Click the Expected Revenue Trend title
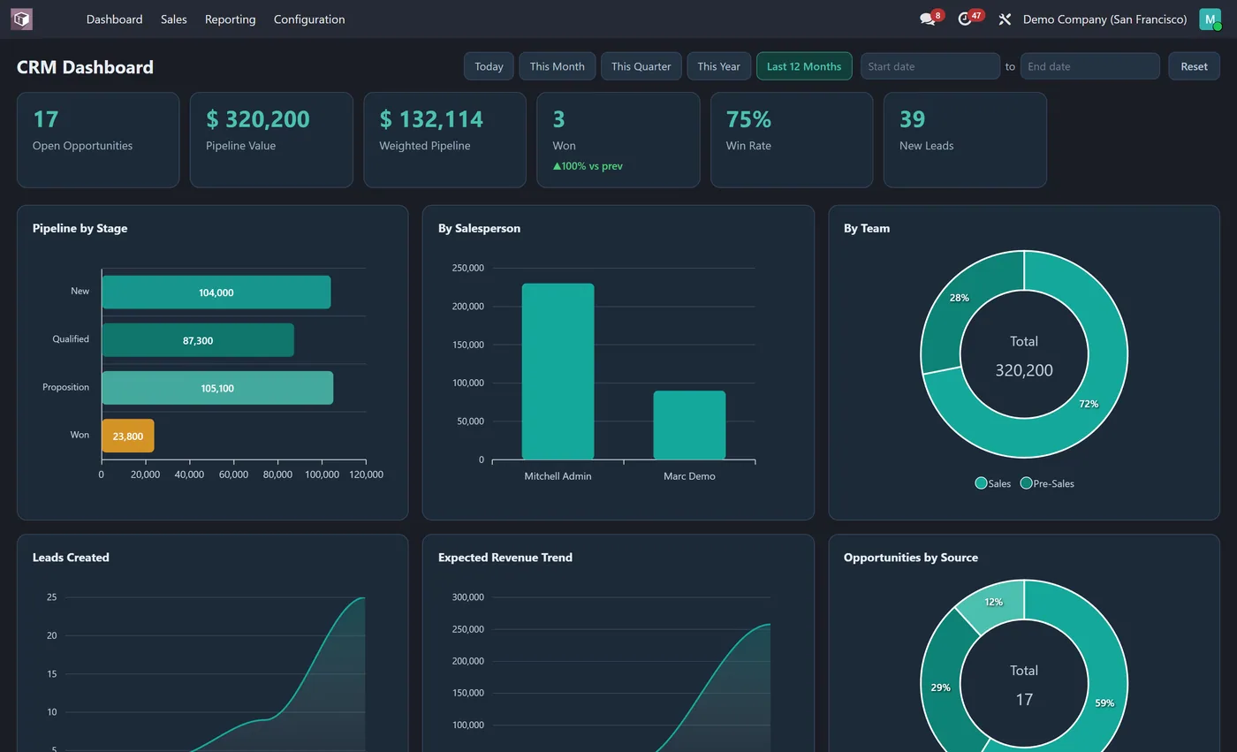Viewport: 1237px width, 752px height. (505, 558)
